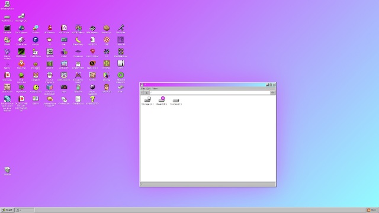Open the Wolf3D game icon

click(x=50, y=64)
